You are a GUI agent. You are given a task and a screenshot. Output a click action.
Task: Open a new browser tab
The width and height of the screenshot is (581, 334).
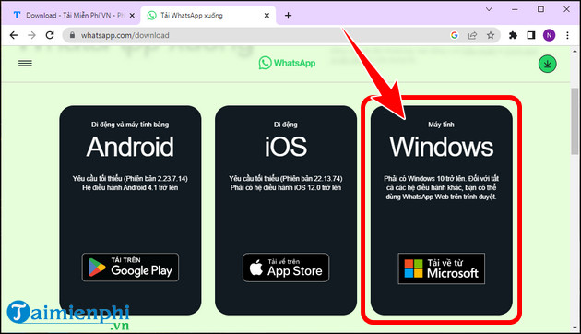tap(288, 15)
